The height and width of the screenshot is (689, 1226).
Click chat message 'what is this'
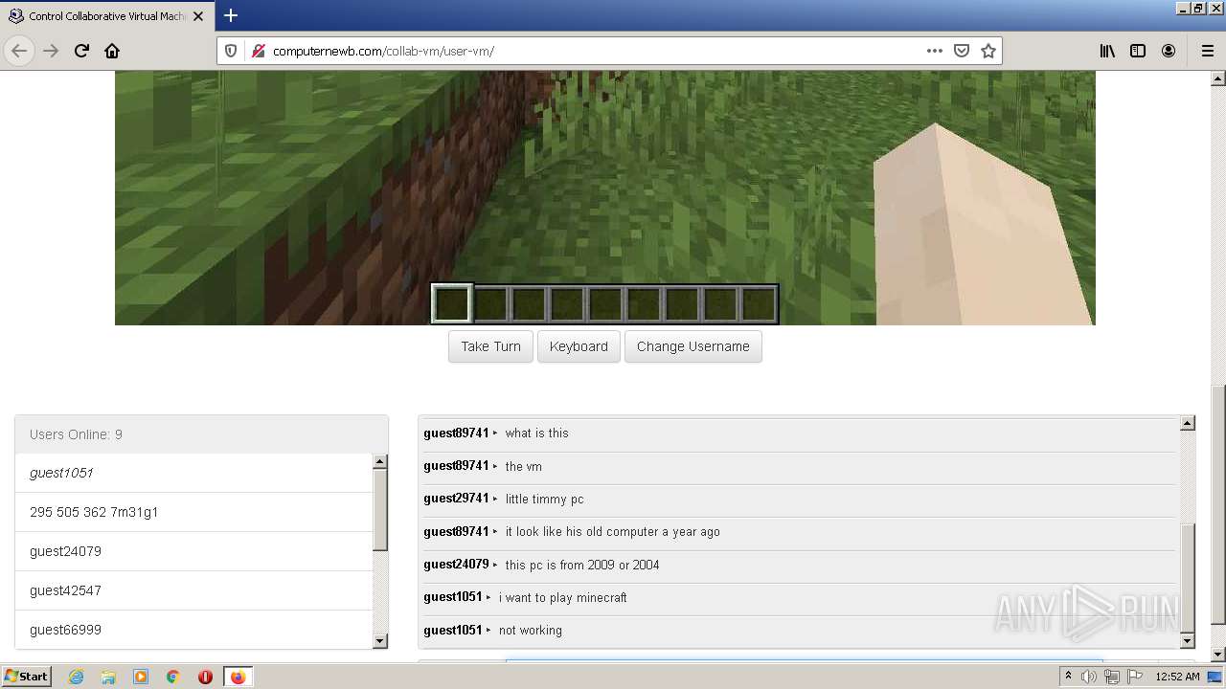pyautogui.click(x=536, y=433)
